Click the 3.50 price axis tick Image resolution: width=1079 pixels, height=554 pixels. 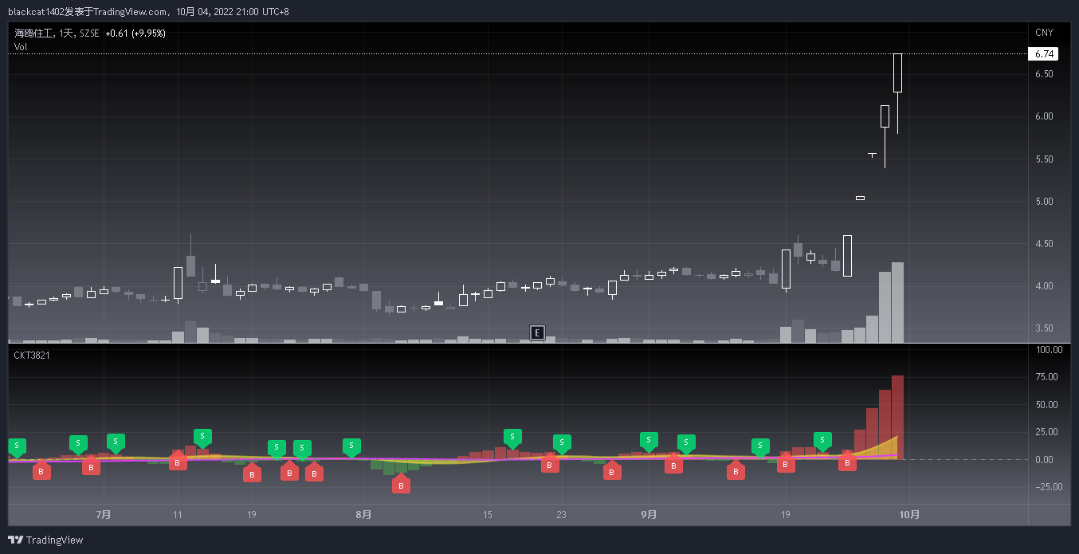[x=1044, y=328]
